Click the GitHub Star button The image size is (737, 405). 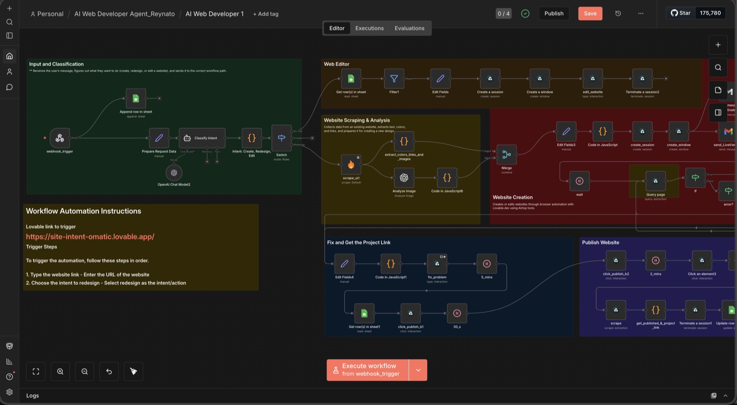(x=680, y=13)
